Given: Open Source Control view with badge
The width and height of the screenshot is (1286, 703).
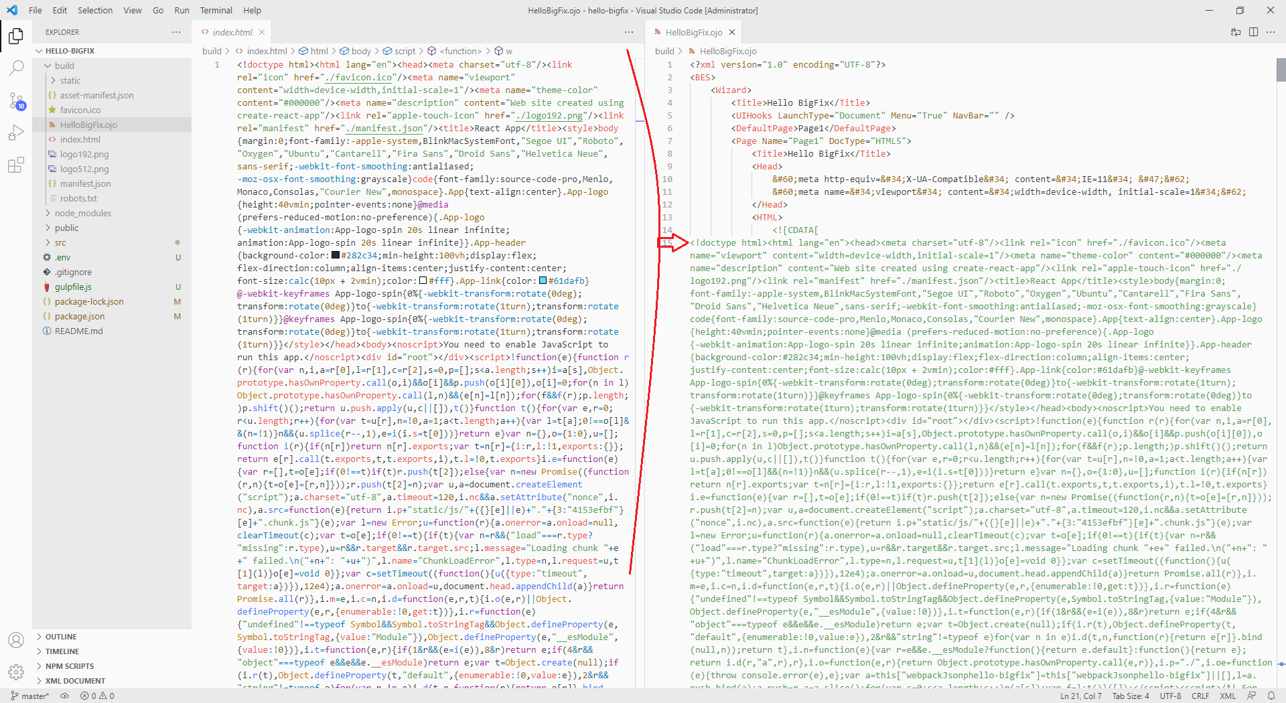Looking at the screenshot, I should 16,100.
